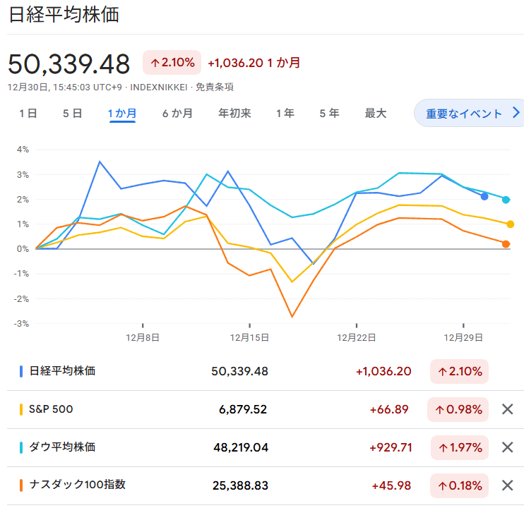Switch chart to 5年 range
The width and height of the screenshot is (524, 508).
pos(329,114)
